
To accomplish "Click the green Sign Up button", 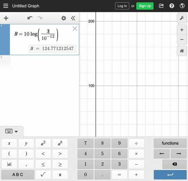I will (145, 6).
